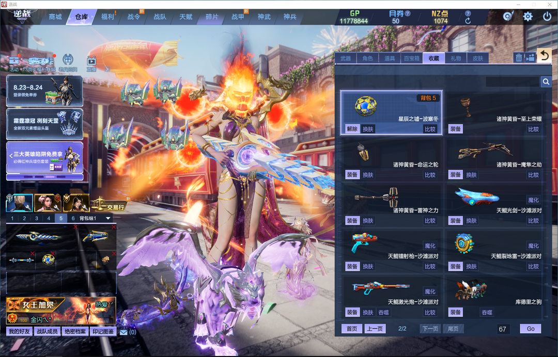Click the 诸神黄昏-至上荣耀 goblet item icon
This screenshot has width=558, height=357.
click(467, 107)
